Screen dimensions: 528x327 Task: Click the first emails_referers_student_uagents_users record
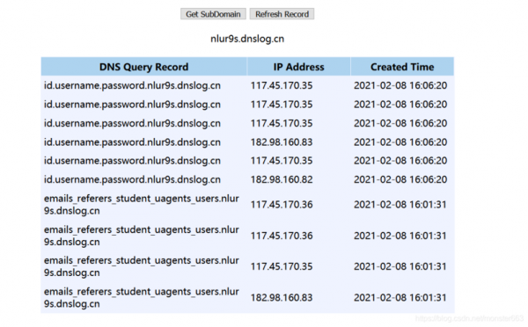point(142,205)
